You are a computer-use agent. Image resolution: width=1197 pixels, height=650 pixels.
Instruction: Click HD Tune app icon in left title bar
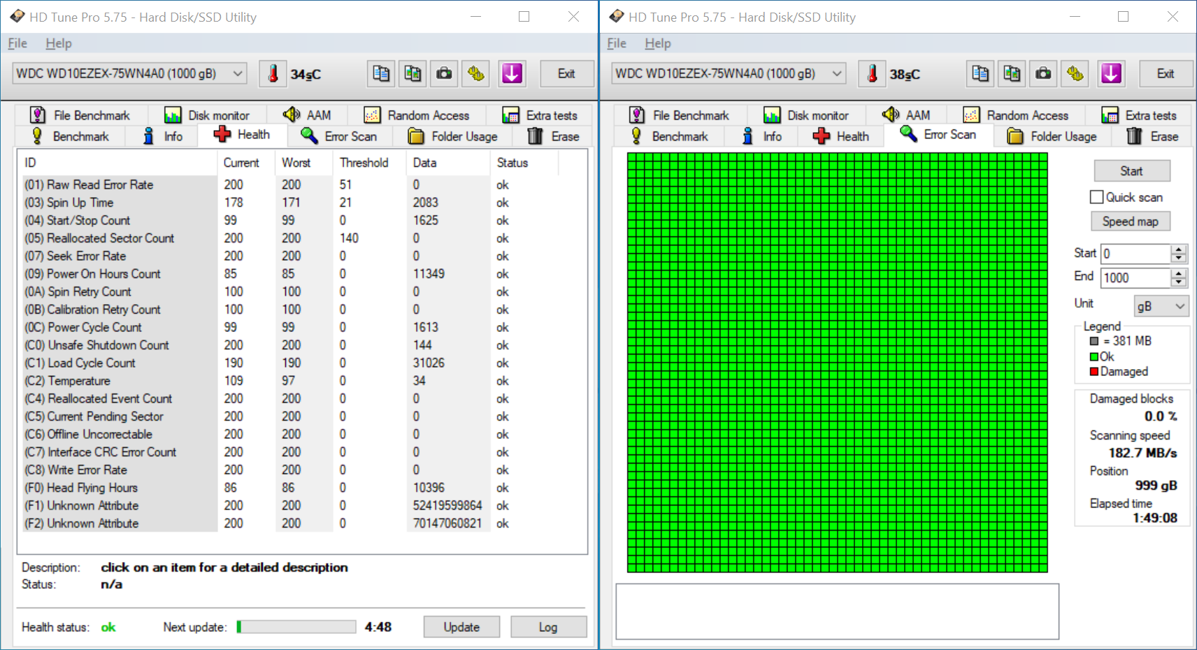17,17
